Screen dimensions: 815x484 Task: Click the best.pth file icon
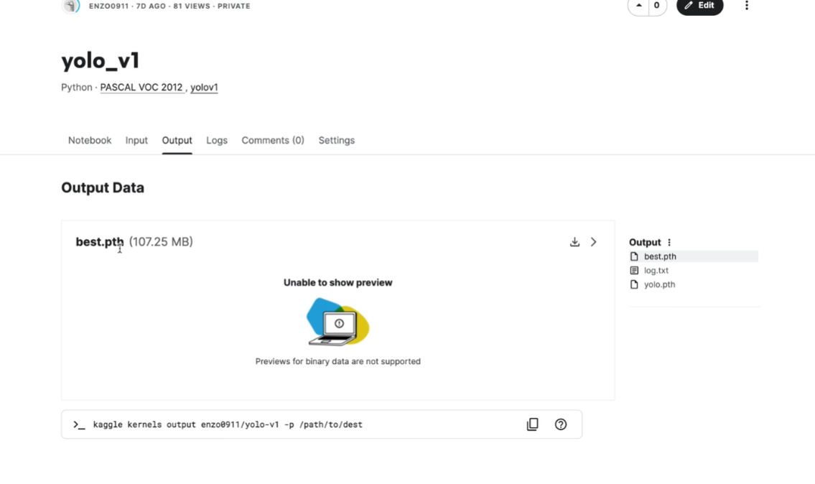pyautogui.click(x=634, y=256)
